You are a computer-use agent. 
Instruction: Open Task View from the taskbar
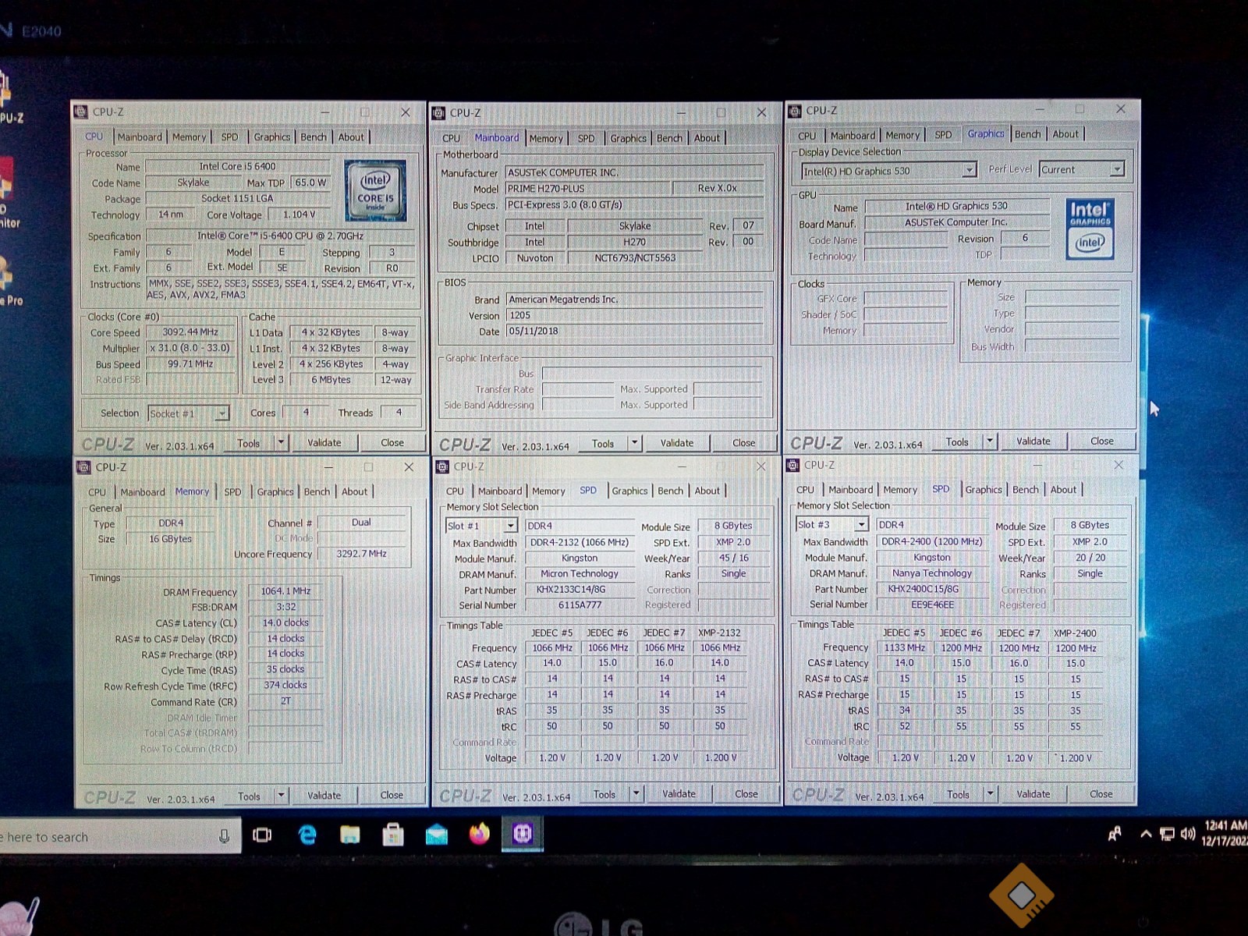(262, 835)
